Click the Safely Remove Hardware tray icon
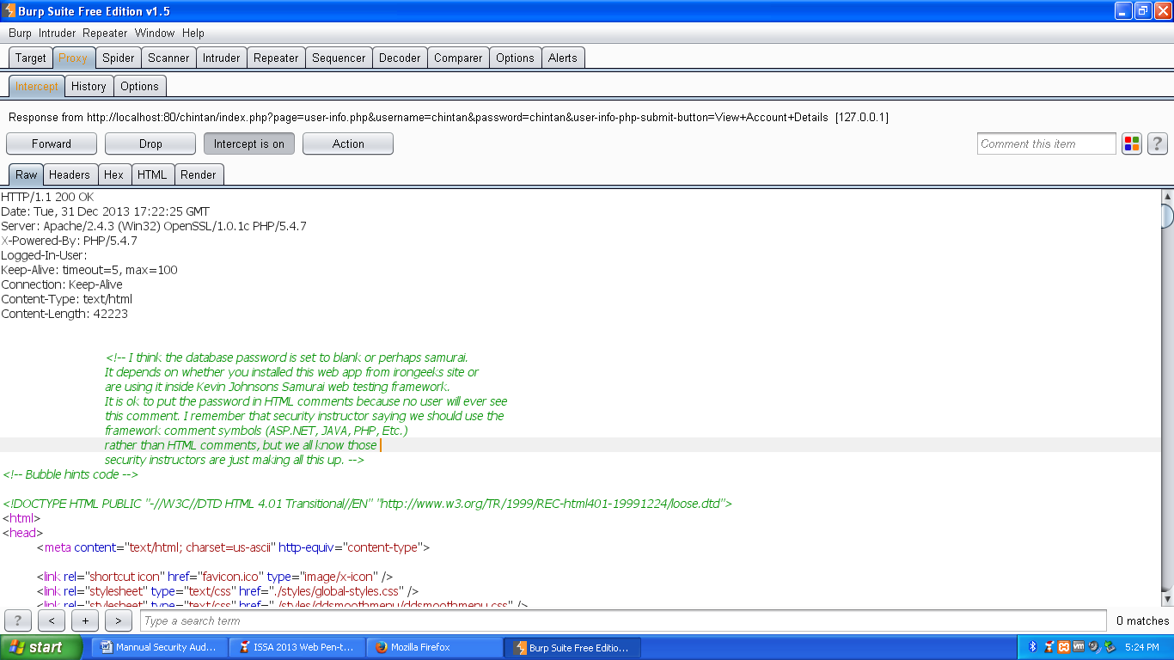 pos(1109,647)
